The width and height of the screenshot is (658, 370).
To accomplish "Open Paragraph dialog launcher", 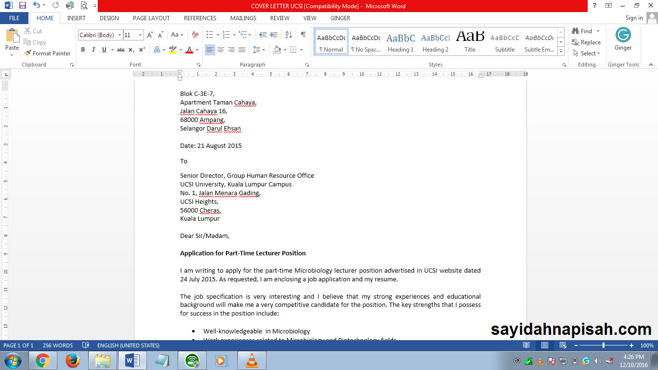I will pos(307,65).
